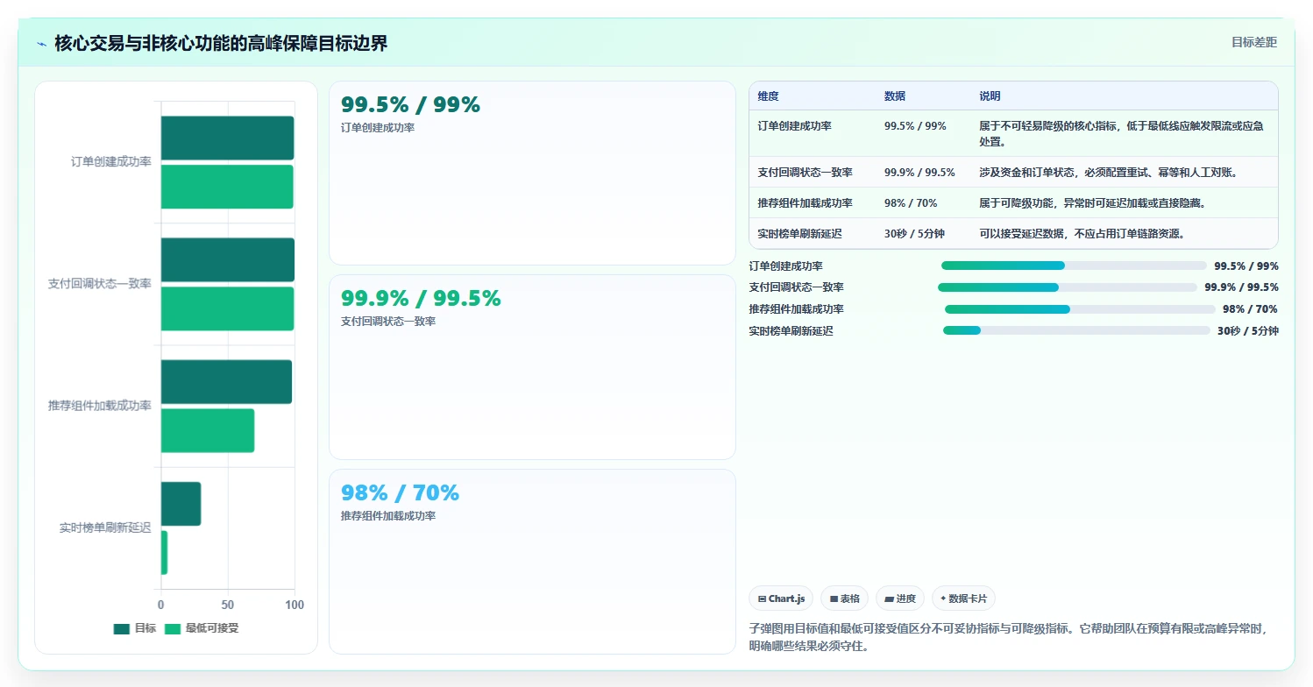Viewport: 1313px width, 687px height.
Task: Click the 支付回调状态一致率 label beside its progress bar
Action: point(797,287)
